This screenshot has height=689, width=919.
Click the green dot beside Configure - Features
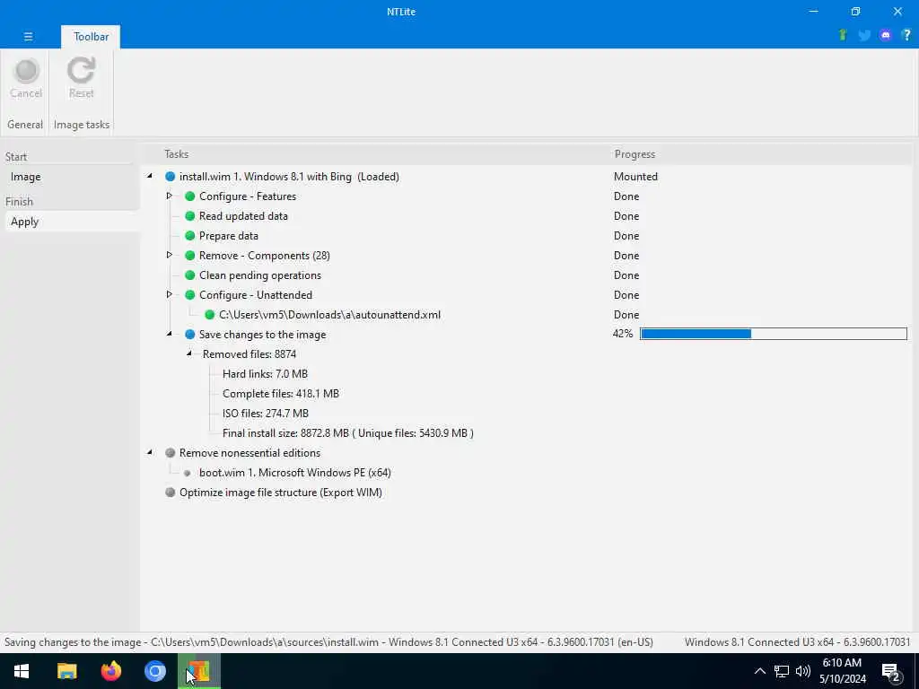pyautogui.click(x=190, y=196)
